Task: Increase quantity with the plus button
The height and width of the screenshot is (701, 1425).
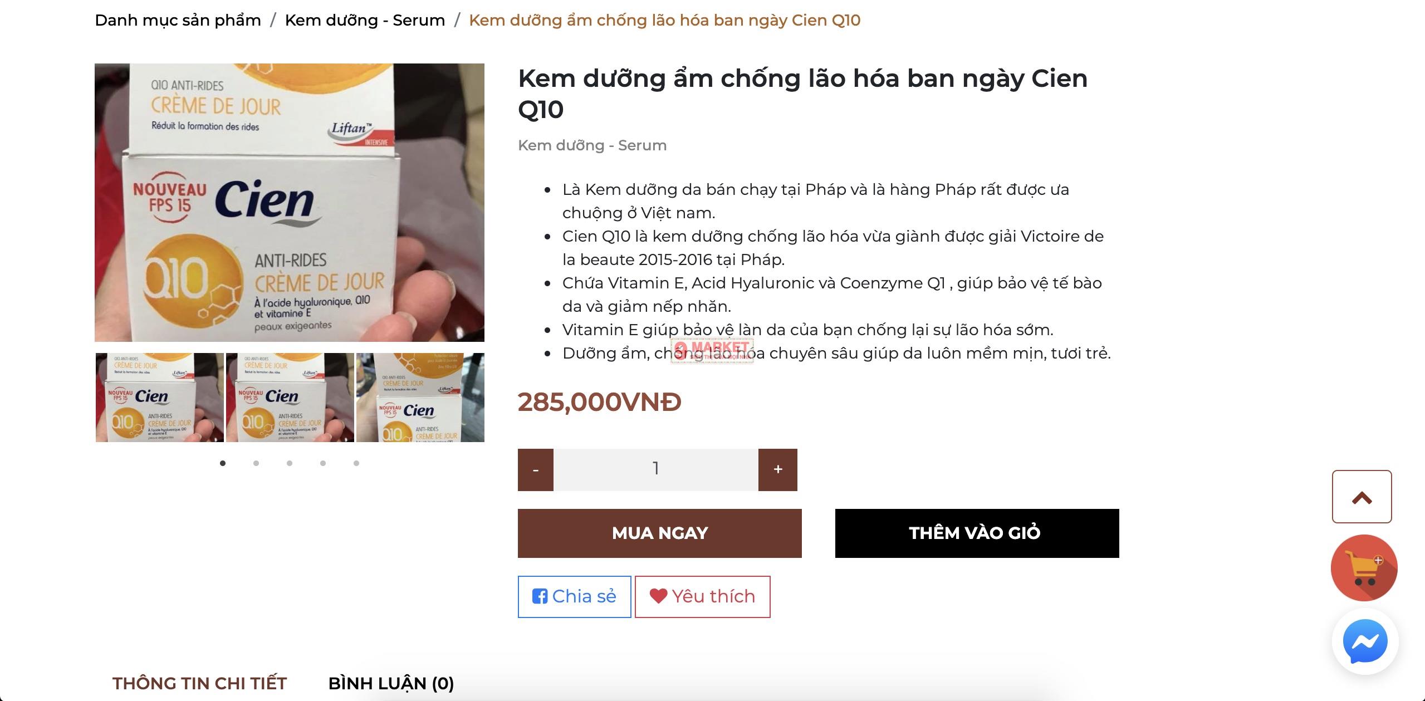Action: coord(777,469)
